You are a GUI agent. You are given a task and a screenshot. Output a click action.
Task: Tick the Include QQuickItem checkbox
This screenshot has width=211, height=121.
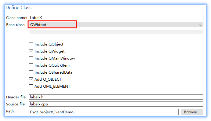[31, 65]
